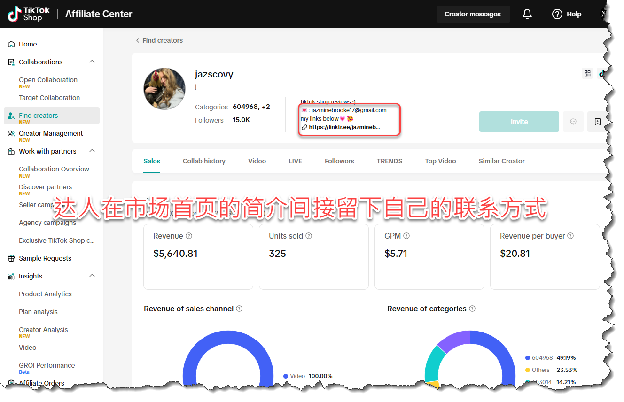624x402 pixels.
Task: Open Product Analytics in sidebar
Action: click(45, 294)
